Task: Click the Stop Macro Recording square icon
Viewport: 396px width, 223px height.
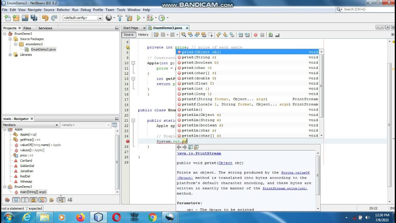Action: (x=262, y=35)
